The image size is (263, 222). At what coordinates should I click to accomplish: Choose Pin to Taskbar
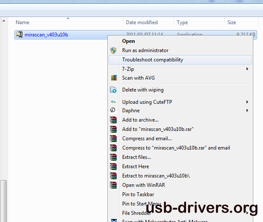pos(180,194)
